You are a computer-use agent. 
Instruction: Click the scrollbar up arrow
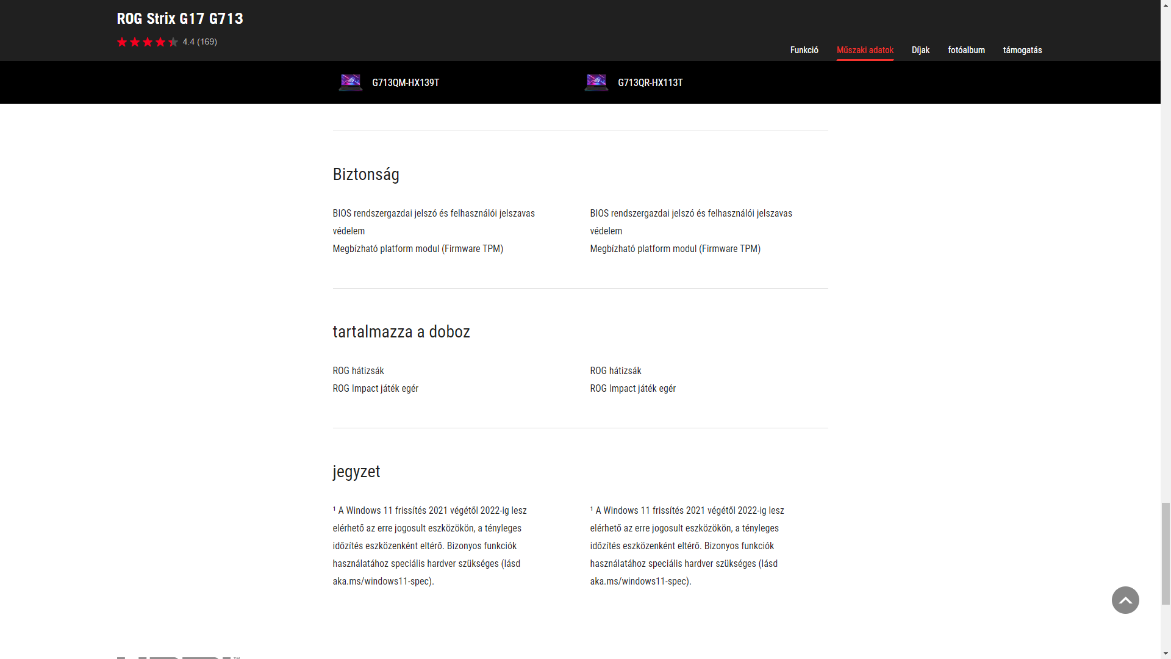(1166, 5)
